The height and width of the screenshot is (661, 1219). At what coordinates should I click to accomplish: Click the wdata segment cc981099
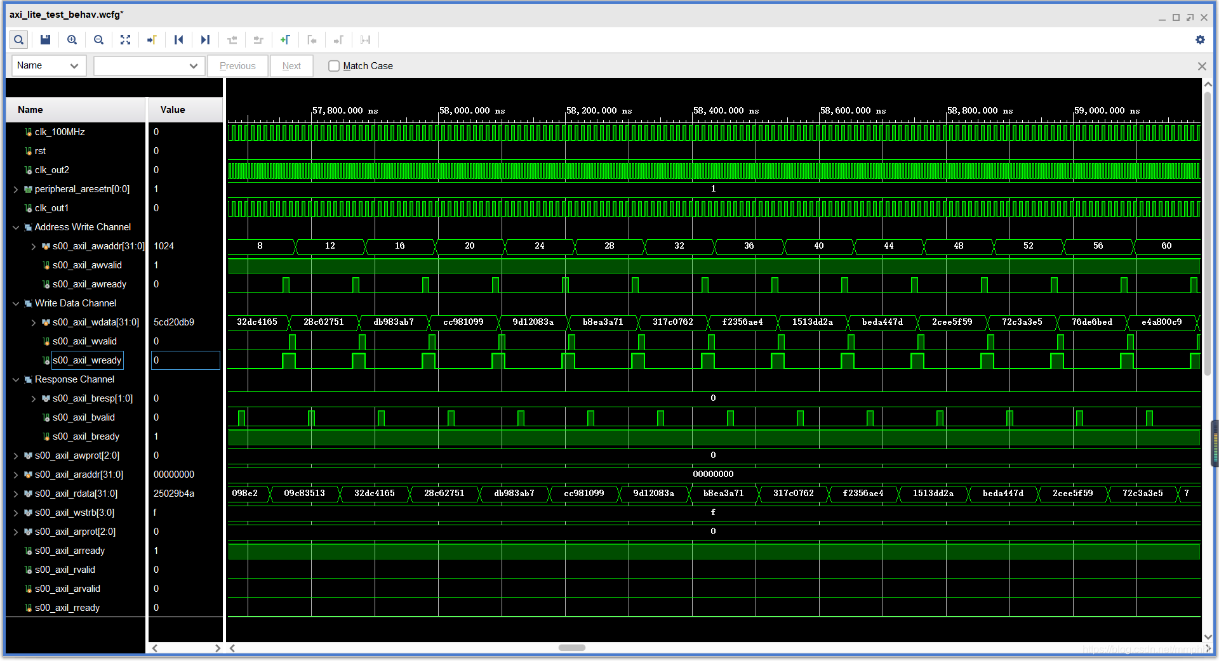pos(463,322)
